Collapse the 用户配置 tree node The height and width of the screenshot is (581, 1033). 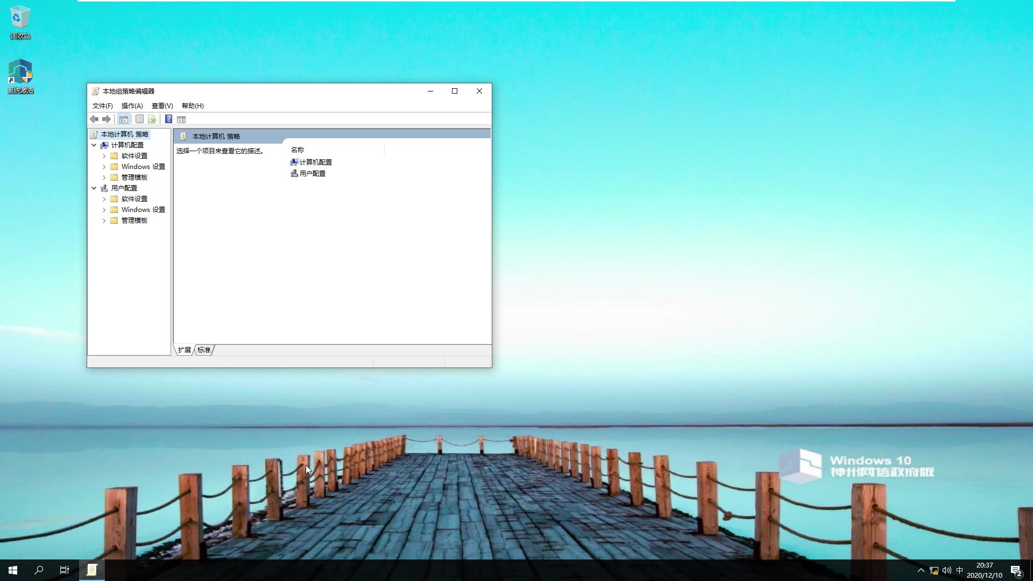(x=94, y=188)
